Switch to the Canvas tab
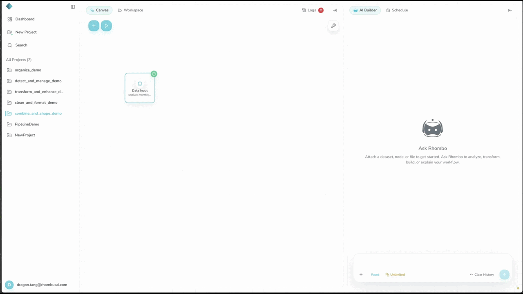The height and width of the screenshot is (294, 523). click(x=99, y=10)
